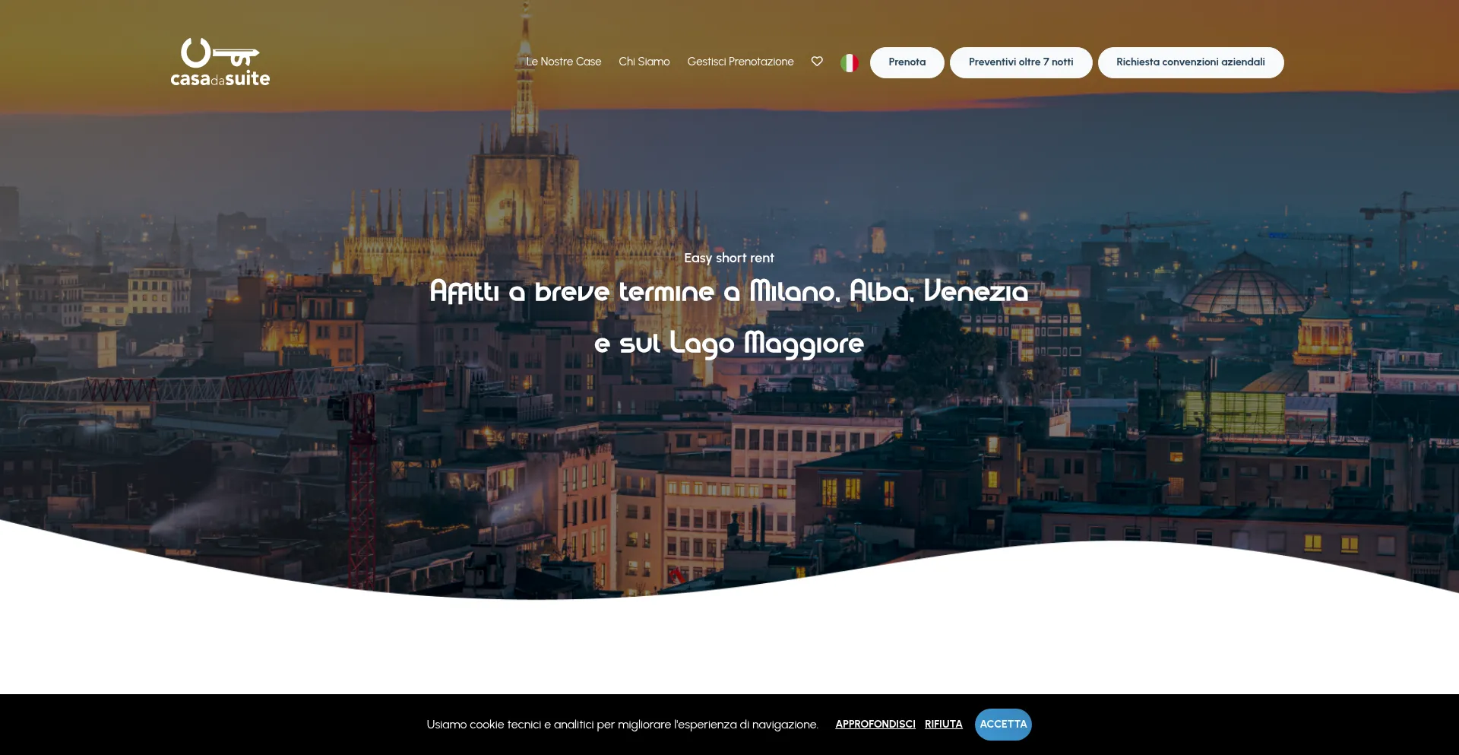Image resolution: width=1459 pixels, height=755 pixels.
Task: Click the cookie notice message text
Action: 622,725
